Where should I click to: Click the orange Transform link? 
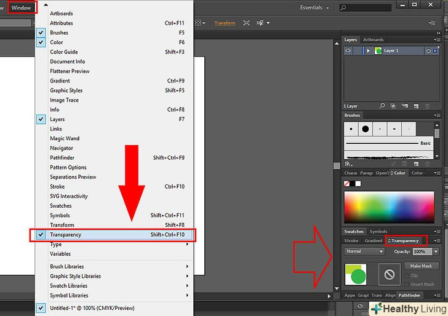pos(225,23)
